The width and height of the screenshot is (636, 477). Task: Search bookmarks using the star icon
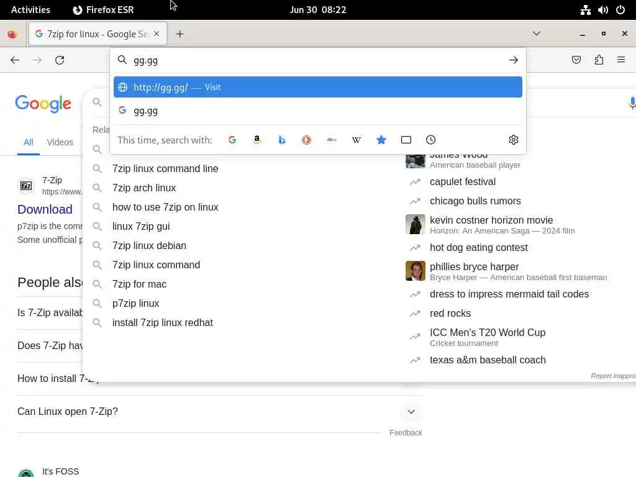pyautogui.click(x=381, y=140)
